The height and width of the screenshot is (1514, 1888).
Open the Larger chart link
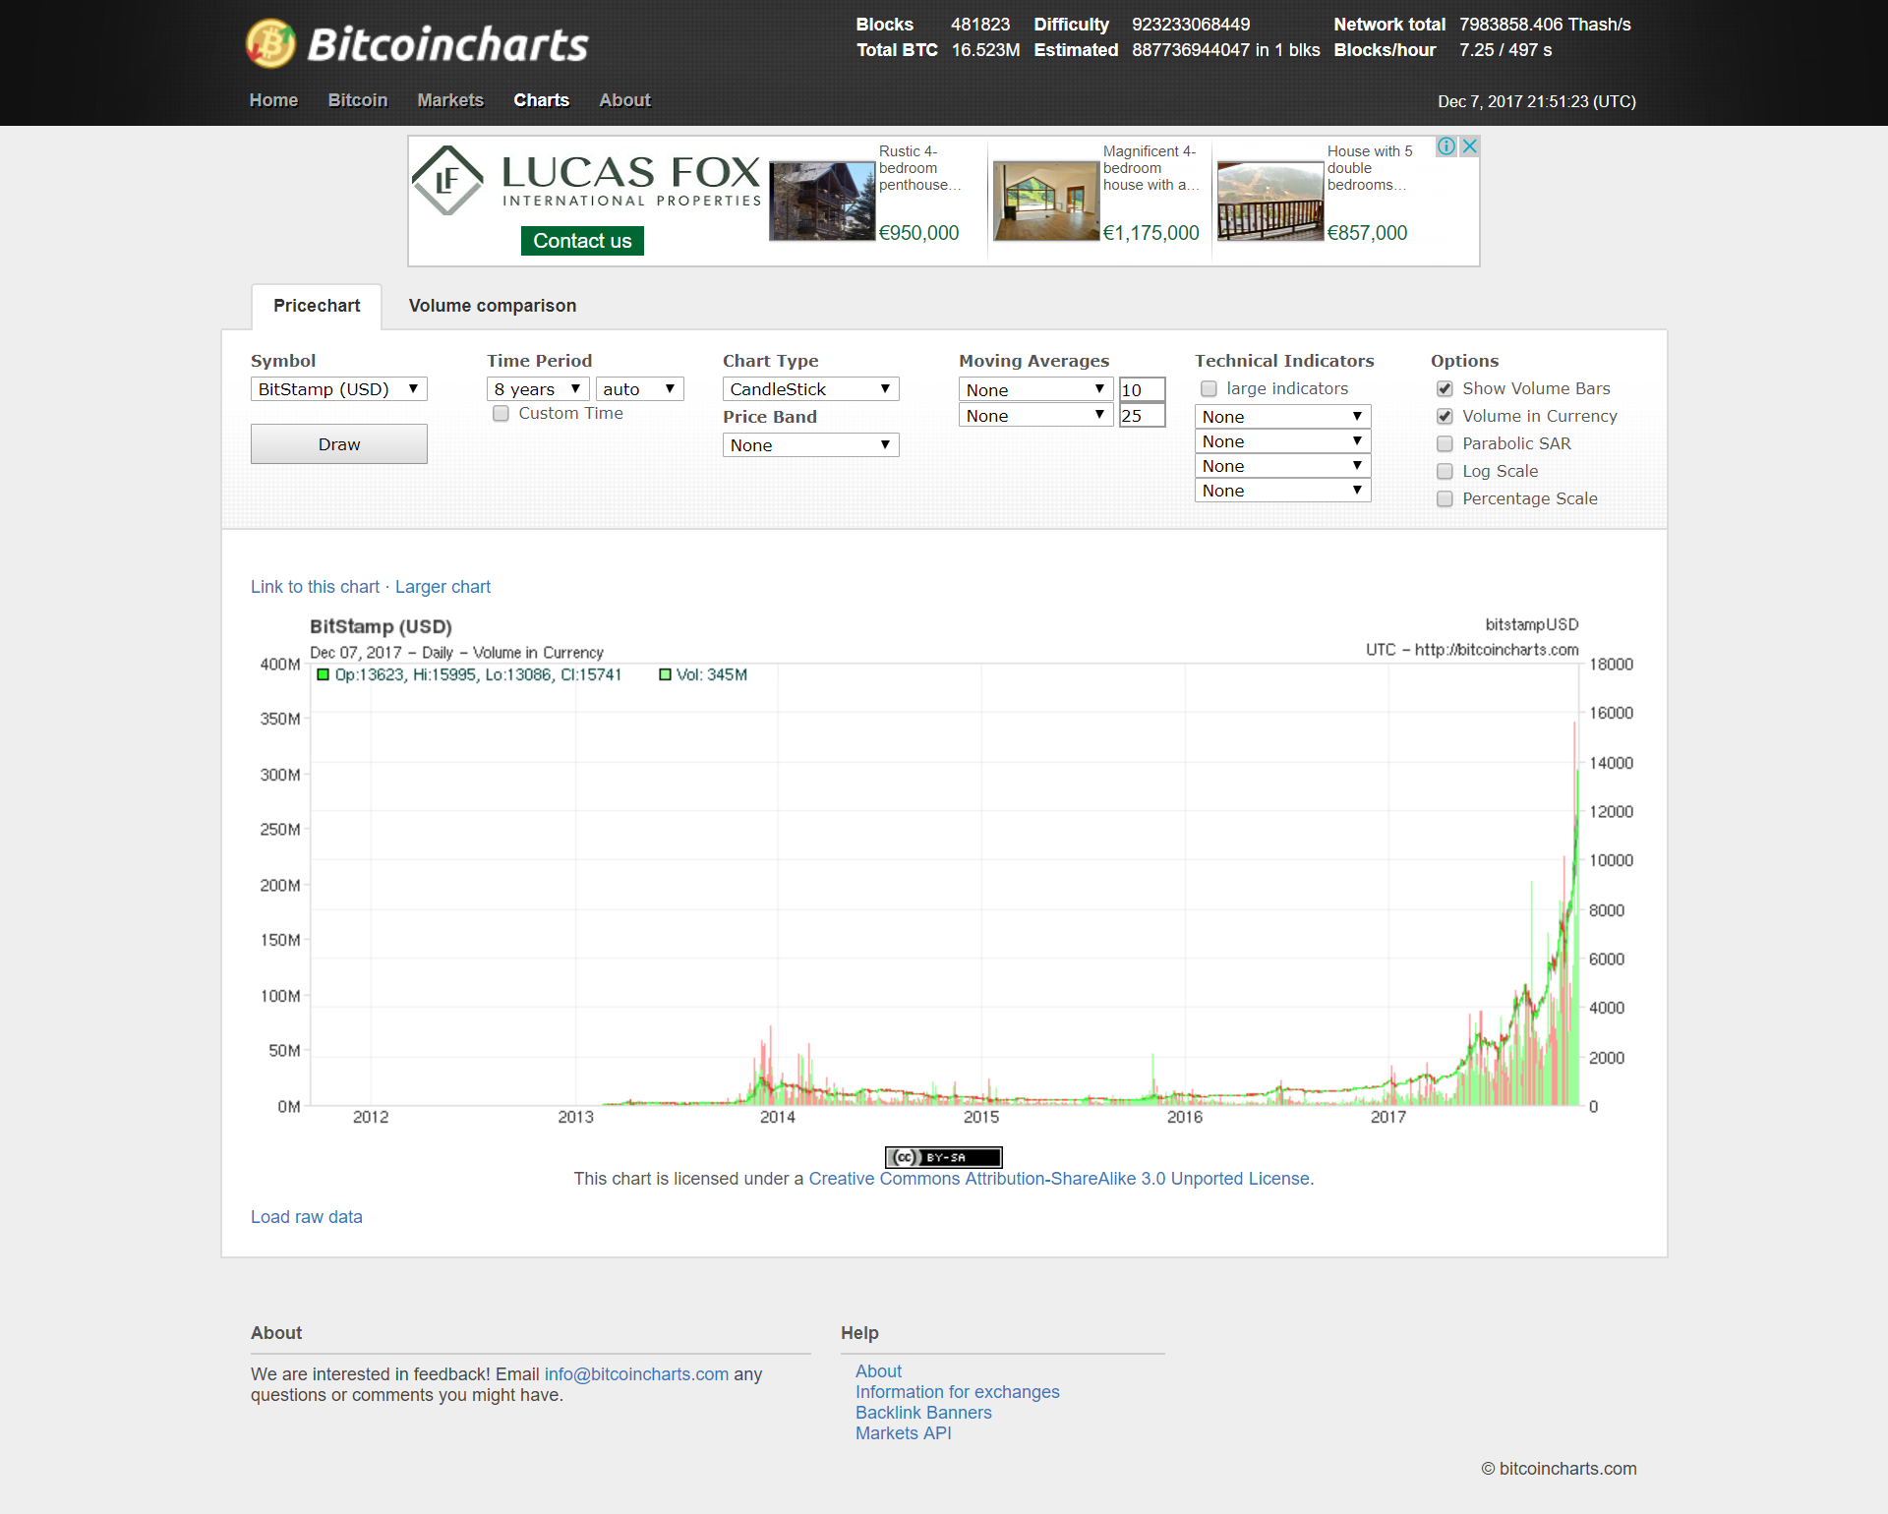pos(442,587)
